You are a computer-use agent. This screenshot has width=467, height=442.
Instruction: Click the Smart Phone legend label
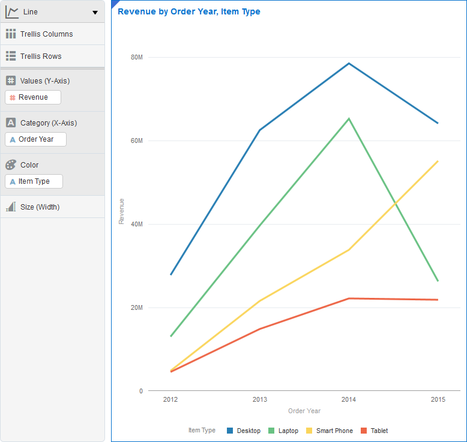click(x=334, y=431)
